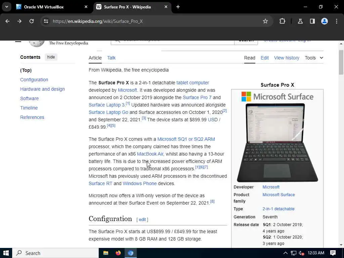The width and height of the screenshot is (344, 258).
Task: Expand the Tools dropdown
Action: click(x=314, y=58)
